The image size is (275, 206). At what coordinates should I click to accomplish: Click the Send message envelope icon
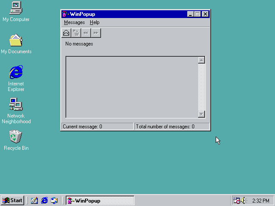click(x=66, y=33)
